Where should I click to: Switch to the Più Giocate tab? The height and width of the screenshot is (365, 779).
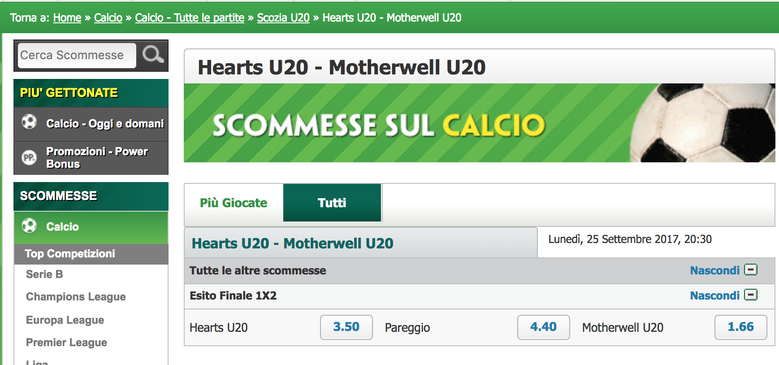point(234,203)
